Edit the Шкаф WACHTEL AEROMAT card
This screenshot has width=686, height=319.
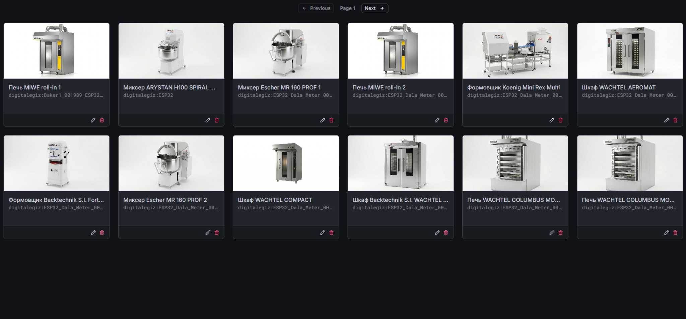coord(666,120)
